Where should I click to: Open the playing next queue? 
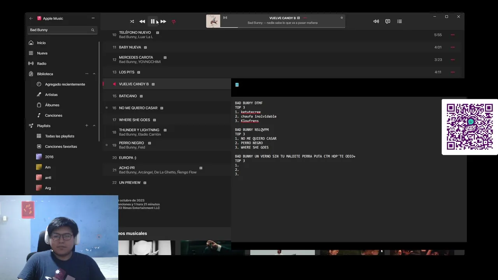tap(400, 21)
